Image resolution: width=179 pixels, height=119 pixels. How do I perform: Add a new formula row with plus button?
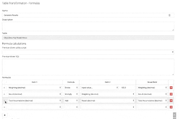5,115
